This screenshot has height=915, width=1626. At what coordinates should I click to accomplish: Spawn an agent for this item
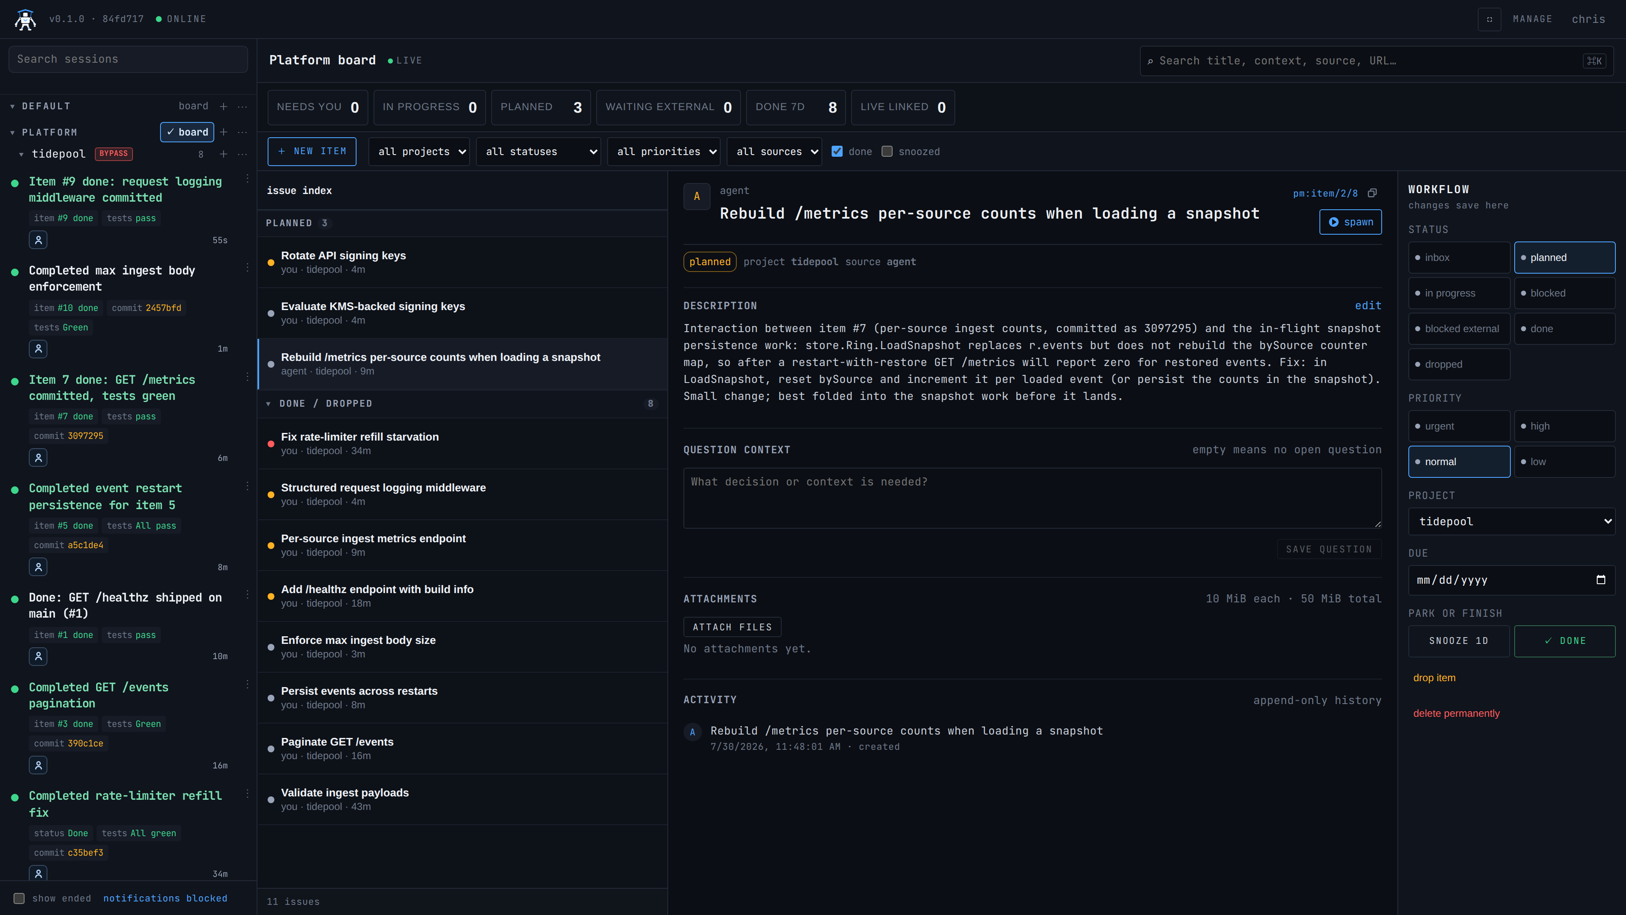pos(1350,222)
